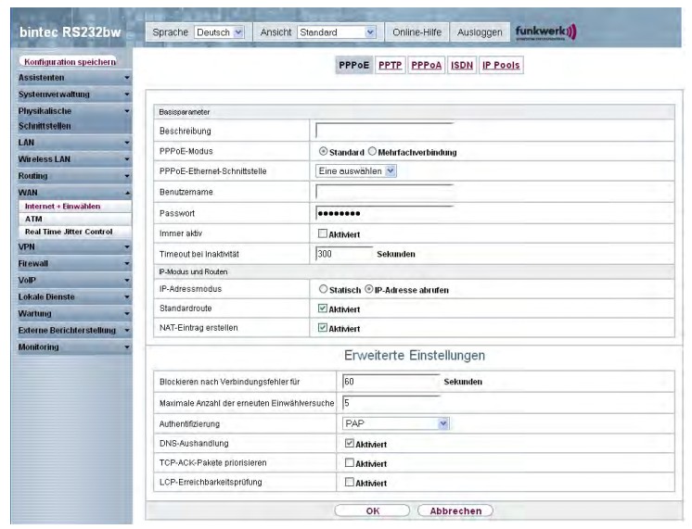The image size is (692, 529).
Task: Open Real Time Jitter Control item
Action: tap(75, 232)
